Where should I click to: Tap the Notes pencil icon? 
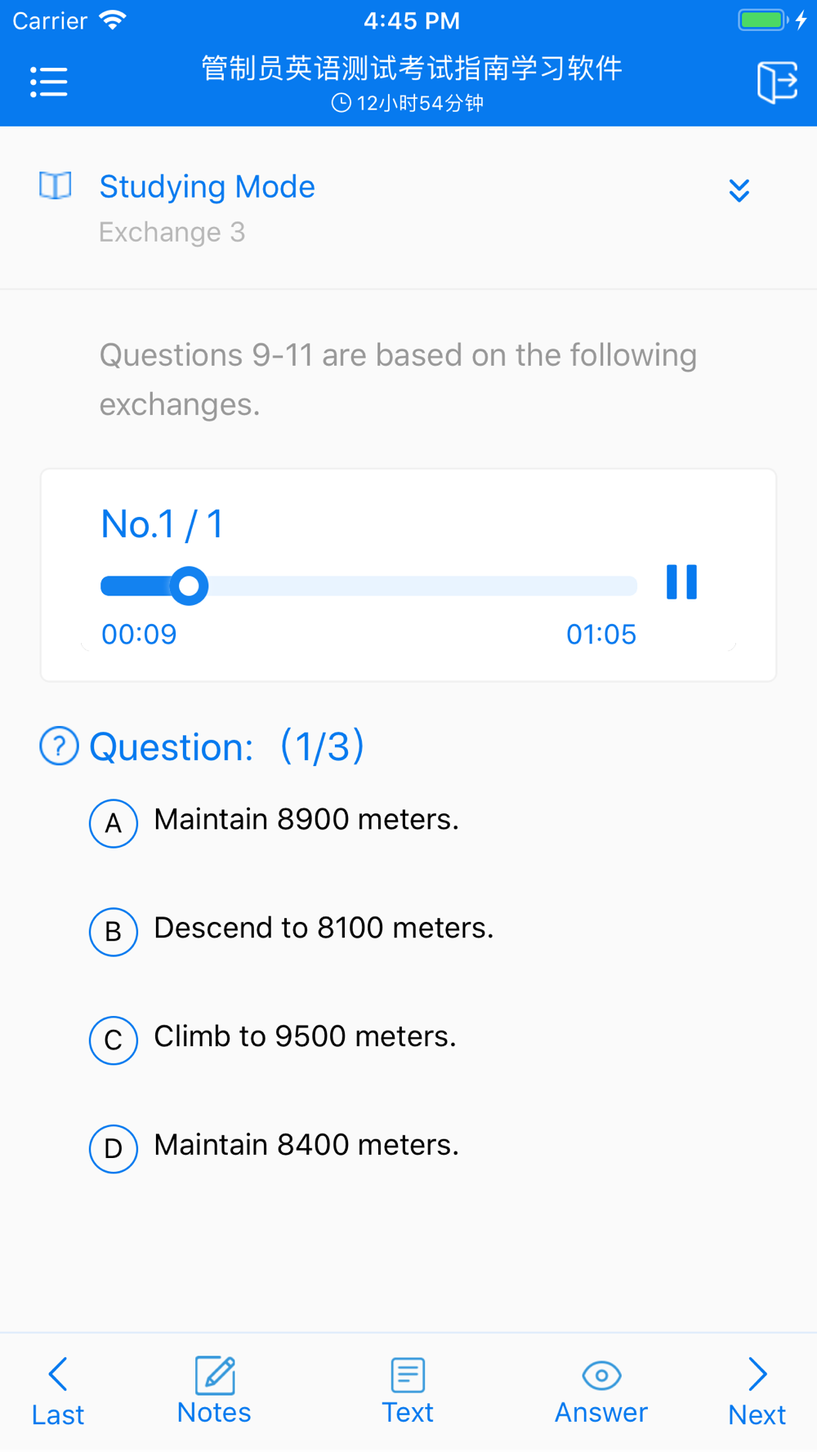tap(215, 1376)
